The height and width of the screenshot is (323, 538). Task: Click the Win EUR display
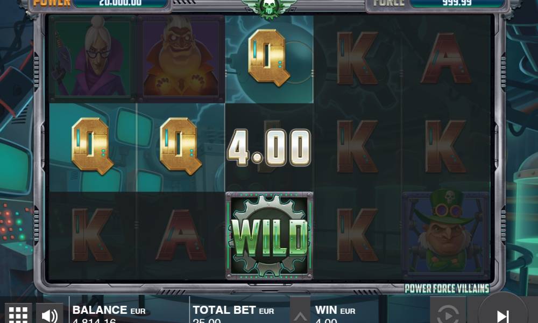pyautogui.click(x=335, y=314)
